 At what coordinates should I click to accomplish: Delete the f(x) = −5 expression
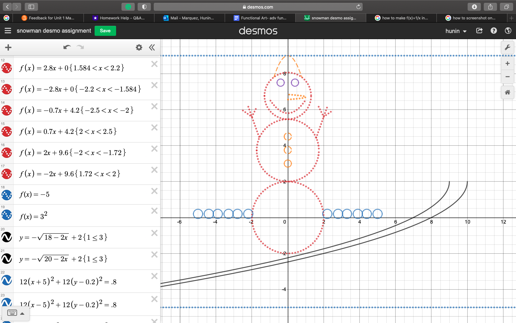[x=154, y=191]
